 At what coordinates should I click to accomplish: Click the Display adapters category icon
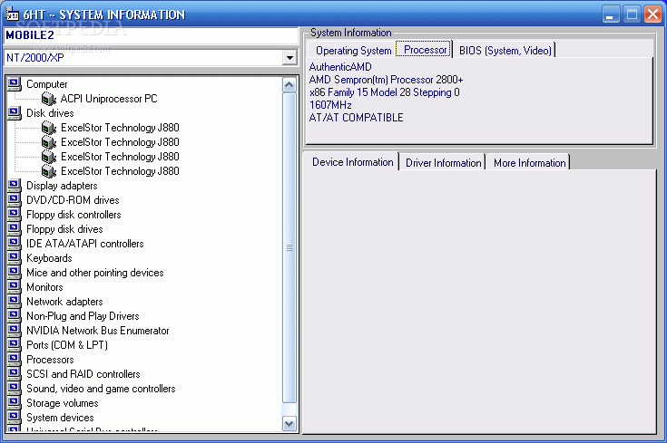click(x=14, y=185)
